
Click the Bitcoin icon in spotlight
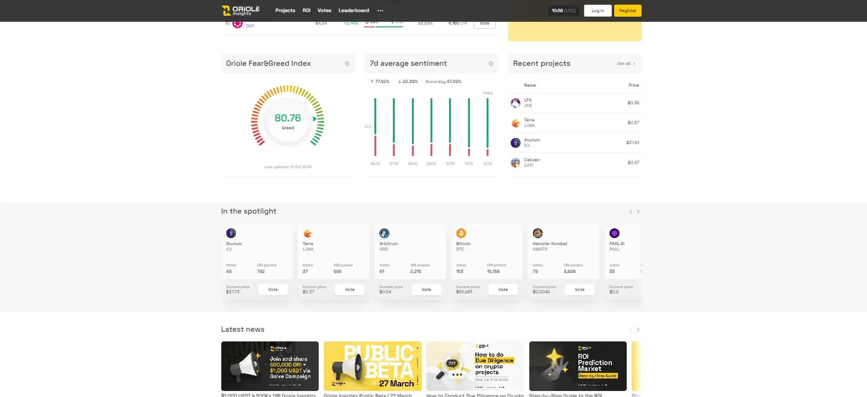[461, 233]
